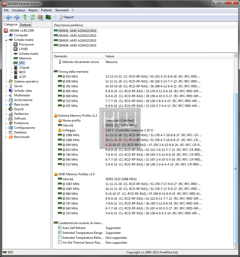Click the DirectX category icon
This screenshot has width=240, height=257.
[x=11, y=109]
